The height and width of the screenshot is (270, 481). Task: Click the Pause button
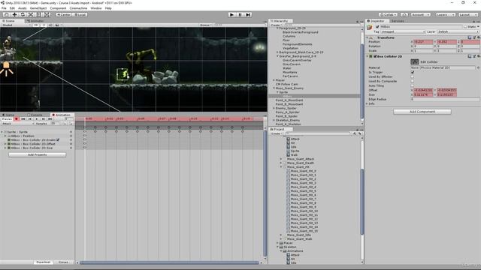(240, 14)
